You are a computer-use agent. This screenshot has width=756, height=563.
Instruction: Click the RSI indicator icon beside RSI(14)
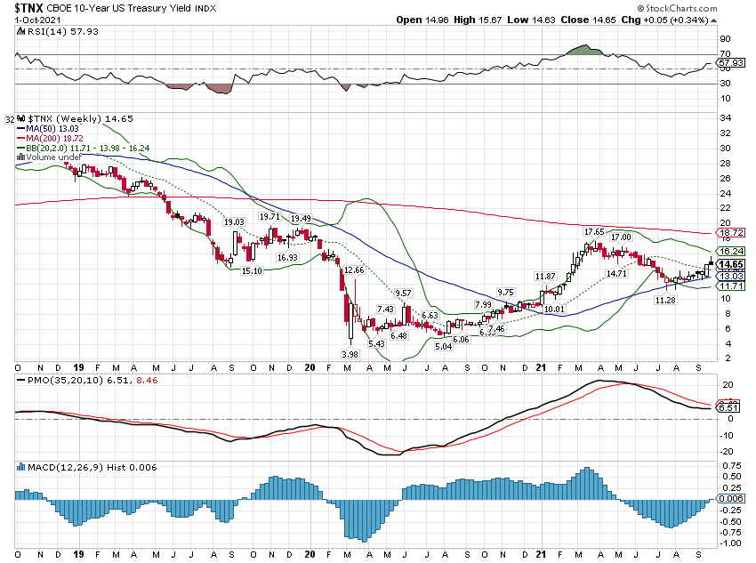[20, 31]
